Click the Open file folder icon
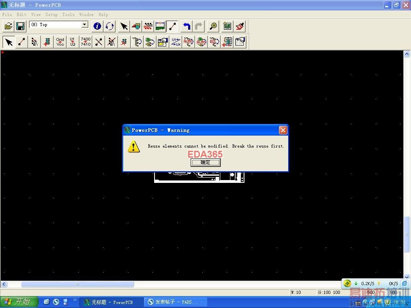Image resolution: width=411 pixels, height=308 pixels. coord(8,26)
